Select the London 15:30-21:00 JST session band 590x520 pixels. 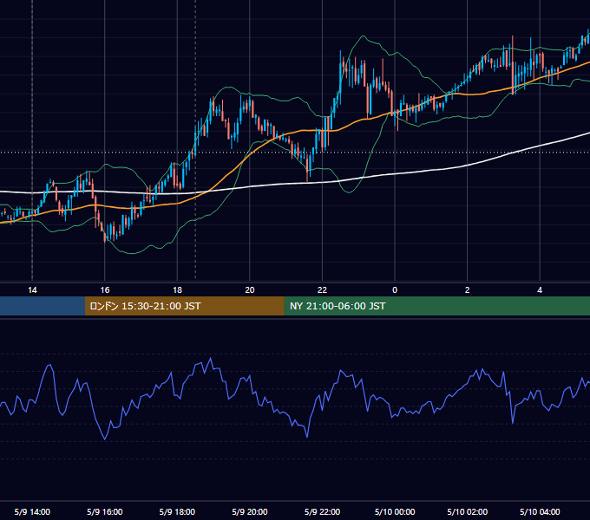(184, 306)
